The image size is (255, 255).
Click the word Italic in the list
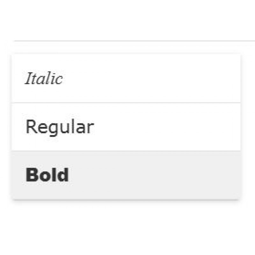44,79
